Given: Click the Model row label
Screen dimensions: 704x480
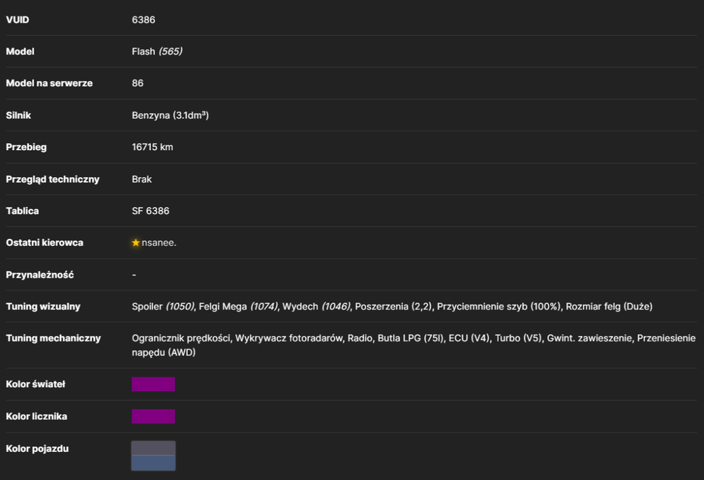Looking at the screenshot, I should point(20,51).
